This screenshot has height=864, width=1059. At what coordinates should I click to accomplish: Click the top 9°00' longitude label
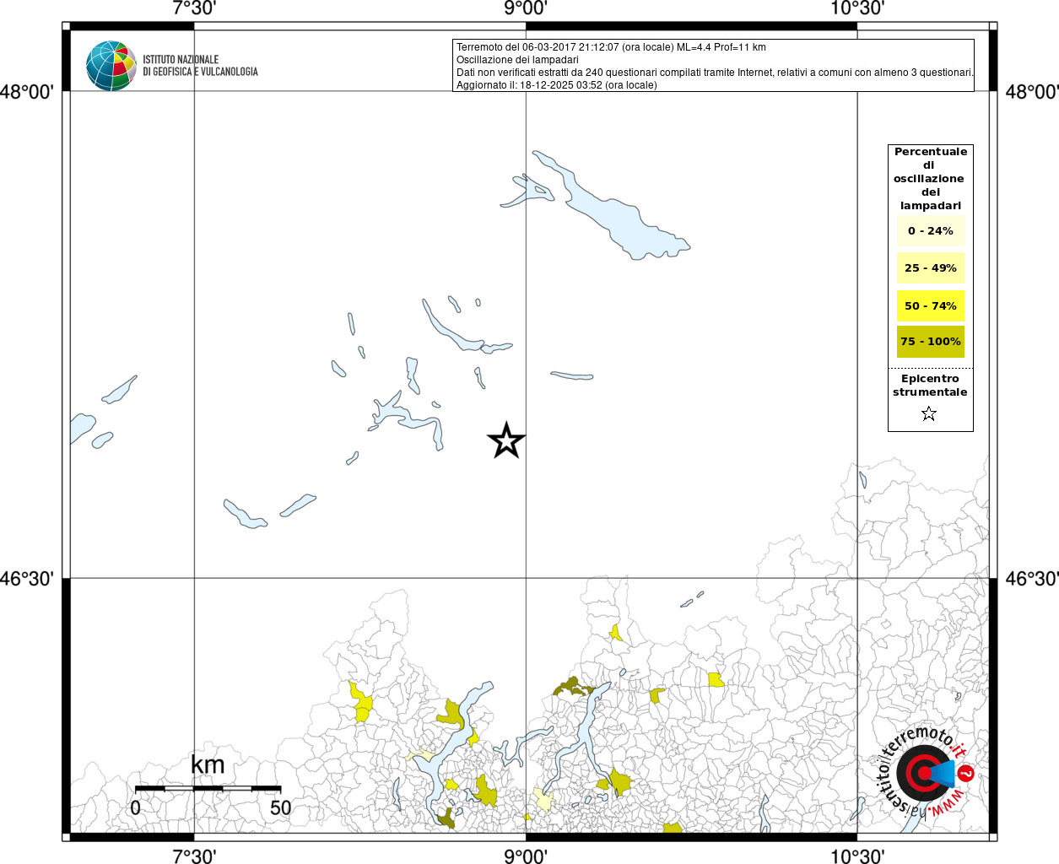coord(526,8)
